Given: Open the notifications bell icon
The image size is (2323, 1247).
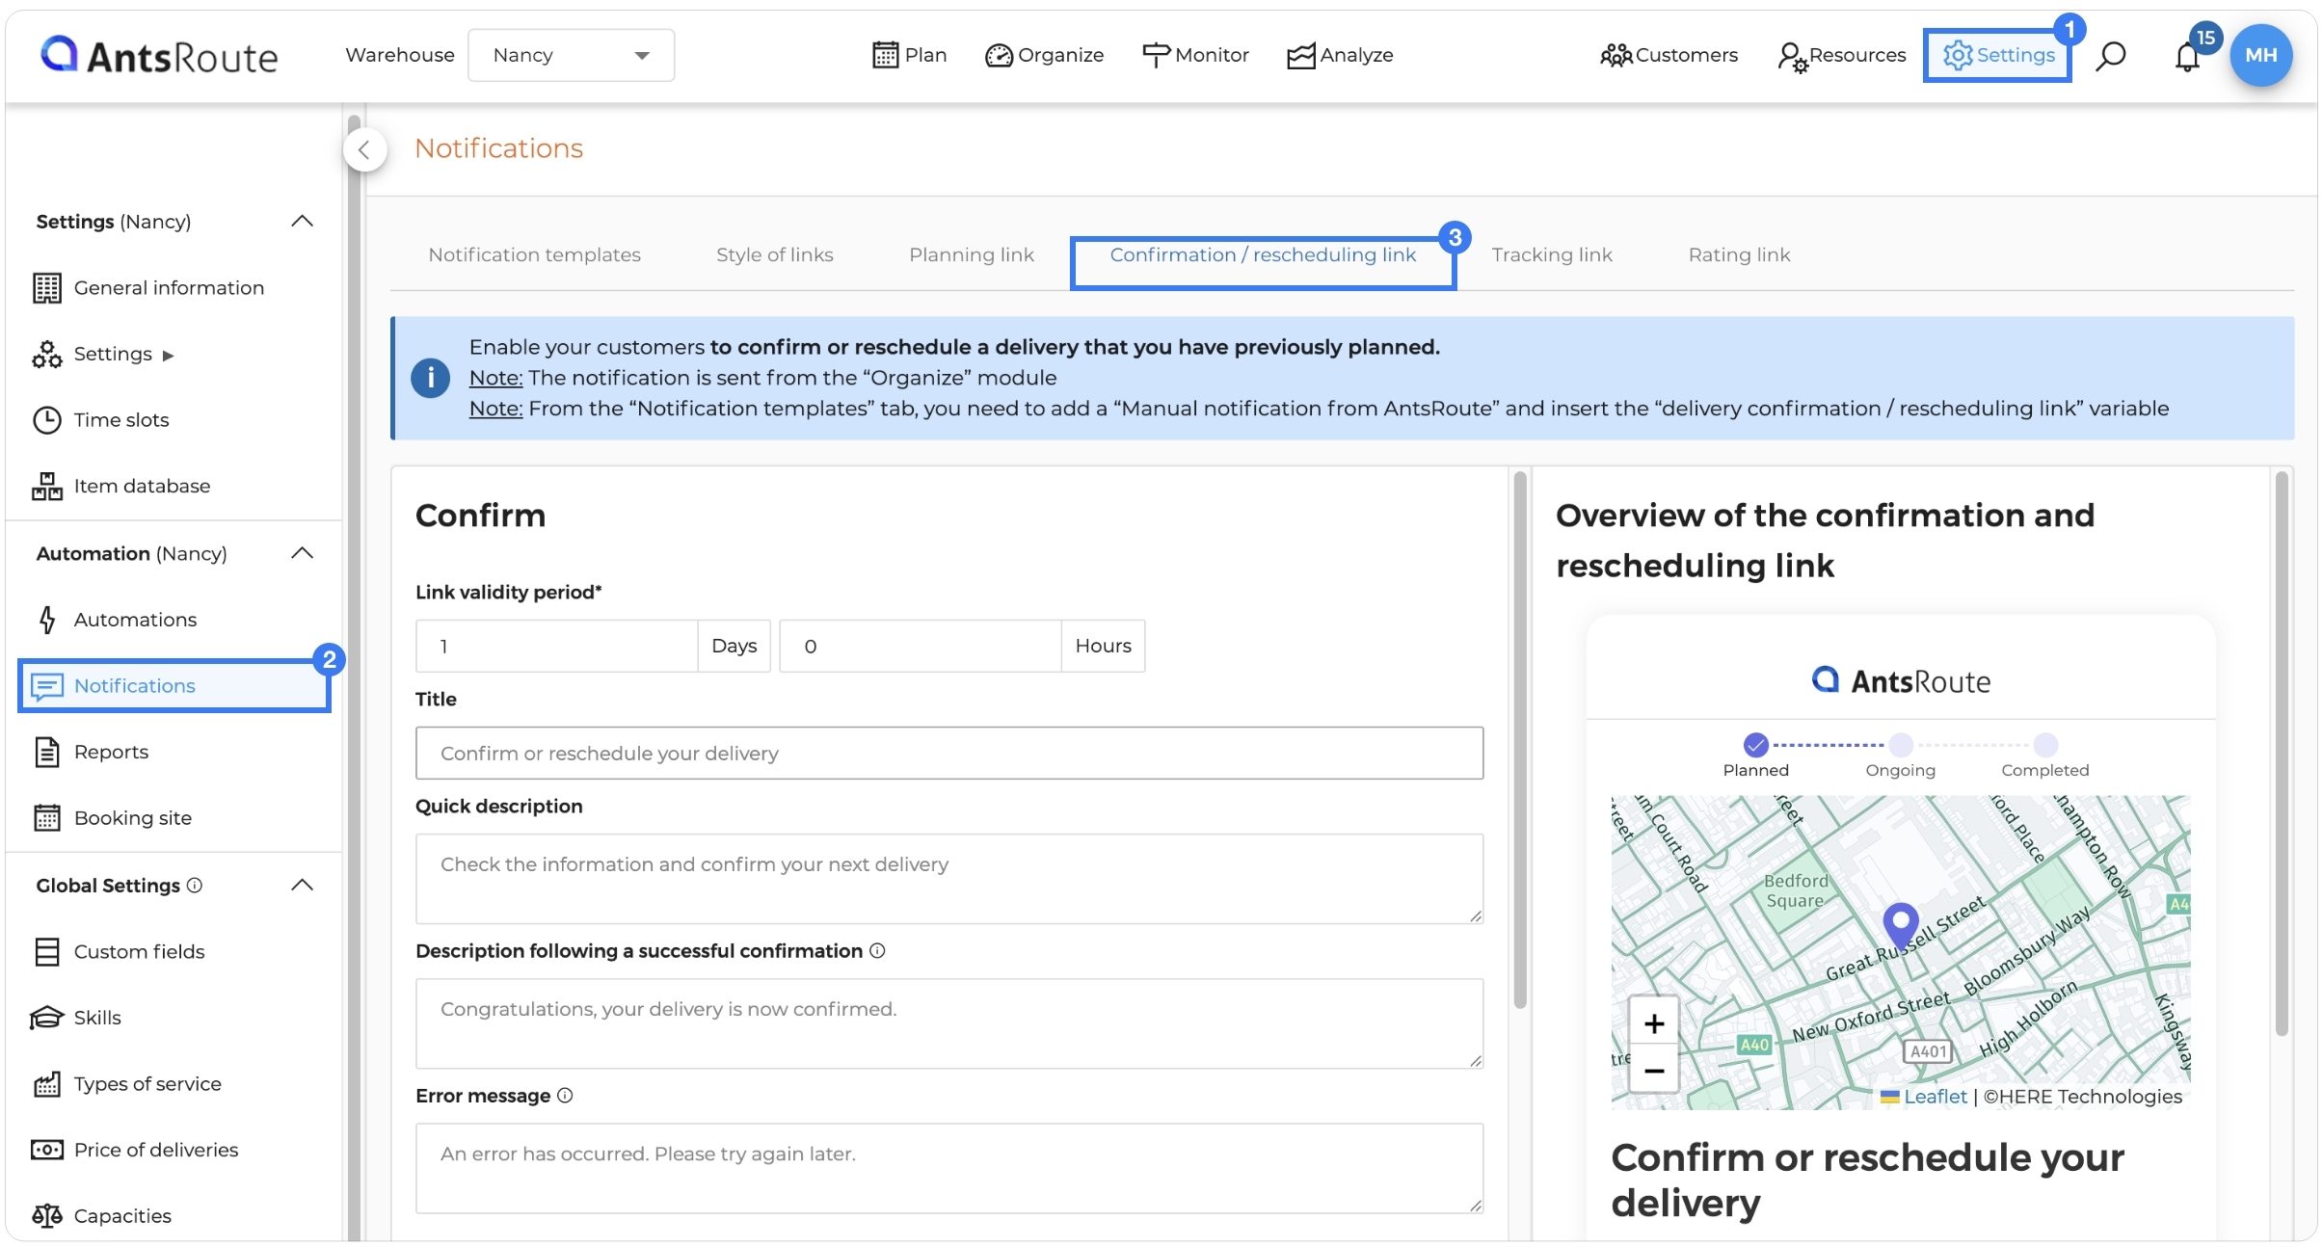Looking at the screenshot, I should (x=2187, y=57).
